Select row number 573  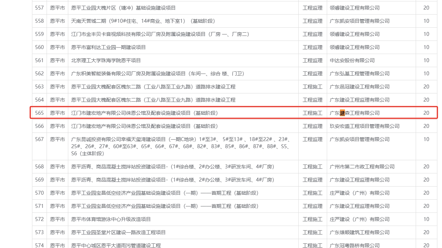coord(39,232)
